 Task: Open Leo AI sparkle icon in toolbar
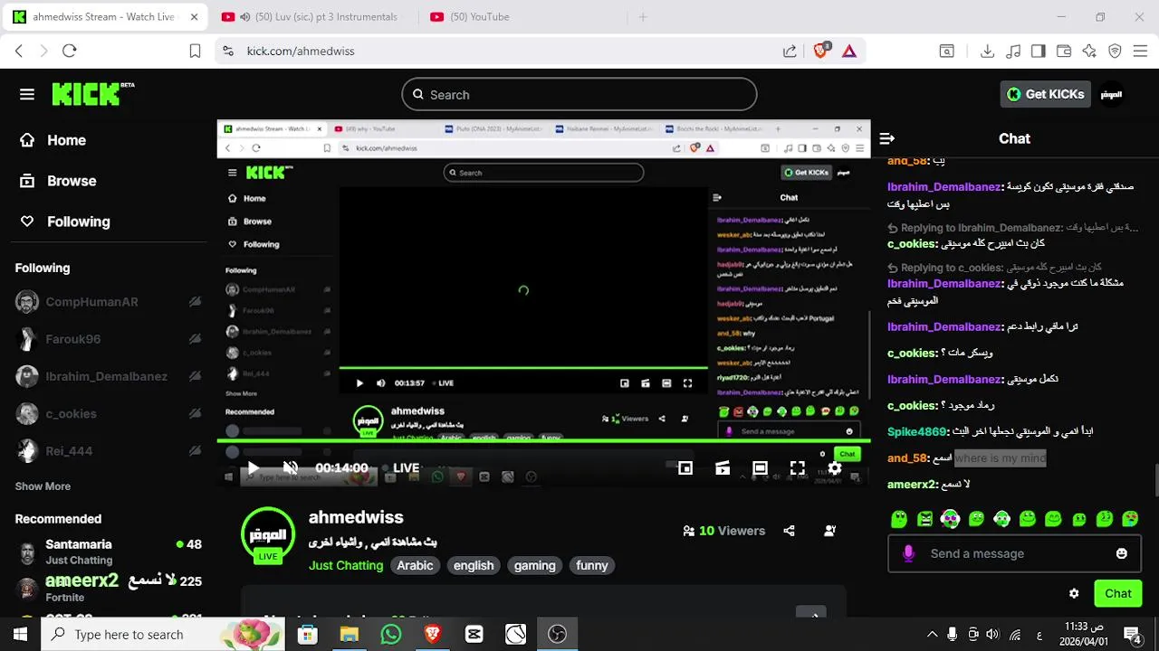point(1089,52)
